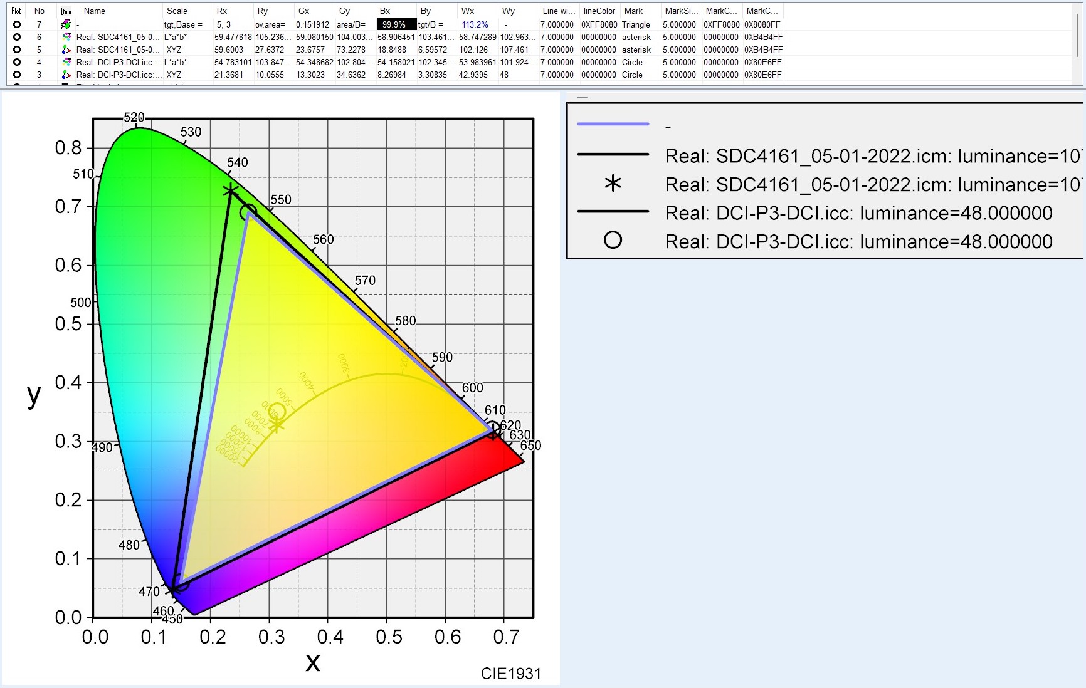Click the overlap area item icon in row 7
The image size is (1086, 688).
(66, 24)
